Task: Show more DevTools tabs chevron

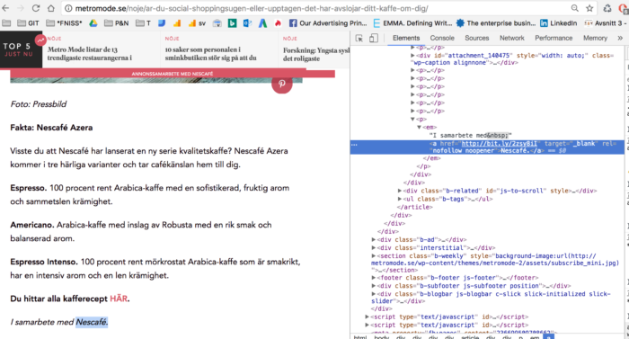Action: click(620, 38)
